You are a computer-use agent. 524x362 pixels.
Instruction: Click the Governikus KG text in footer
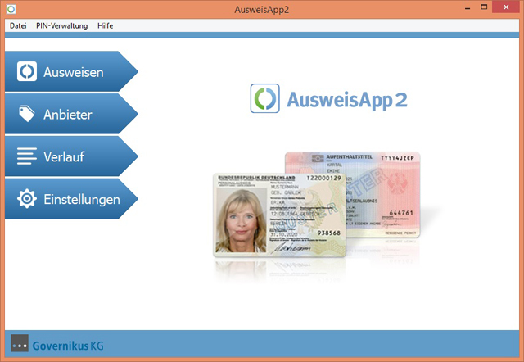(x=68, y=346)
